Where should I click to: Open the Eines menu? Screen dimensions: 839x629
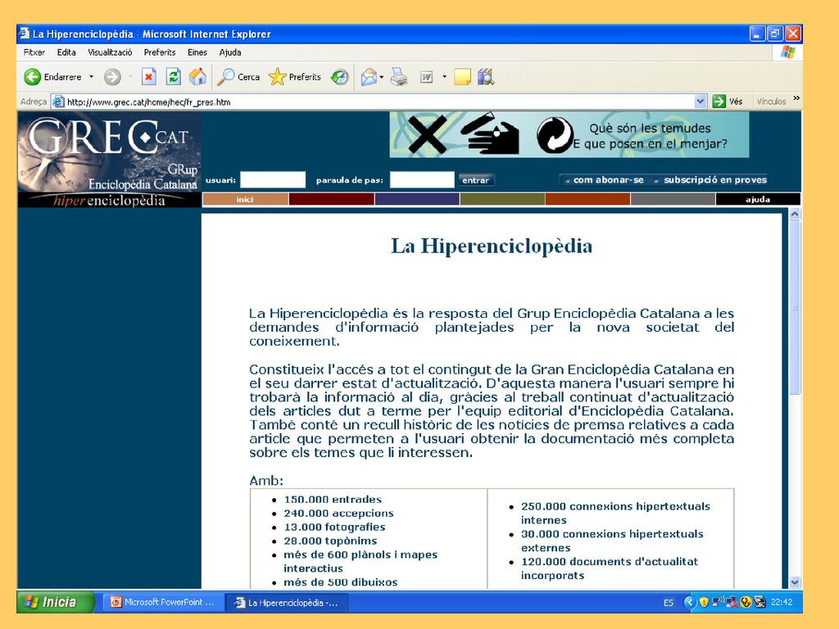coord(197,52)
